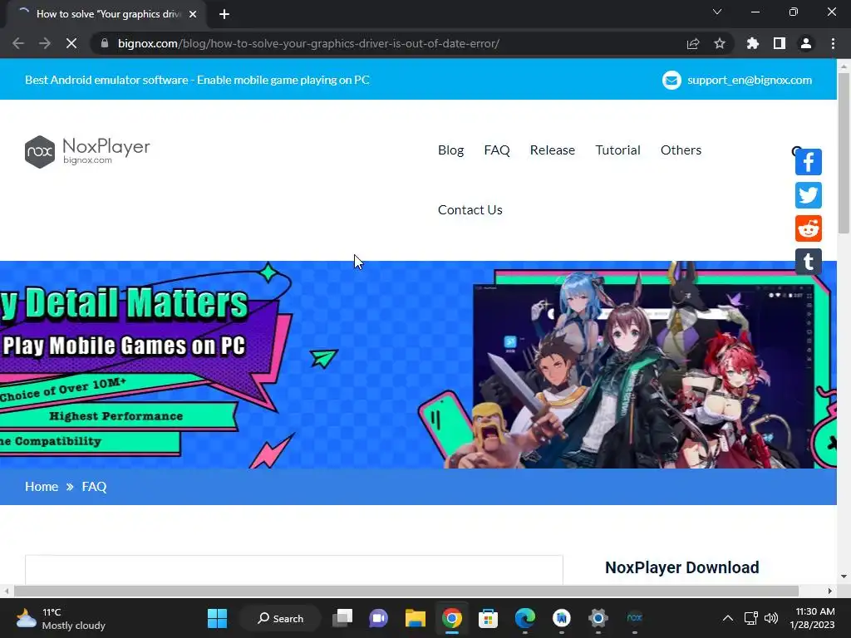The image size is (851, 638).
Task: Click the NoxPlayer Download heading
Action: tap(681, 567)
